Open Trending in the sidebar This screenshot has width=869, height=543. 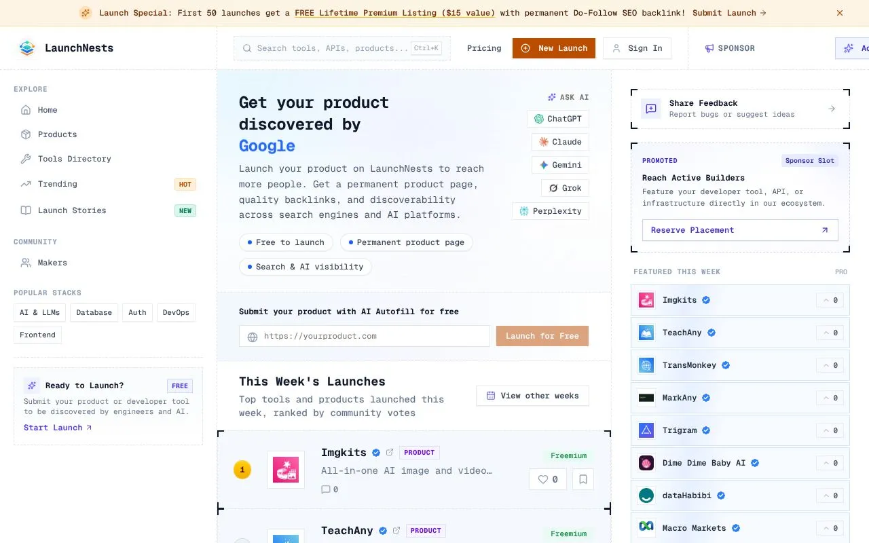(109, 184)
